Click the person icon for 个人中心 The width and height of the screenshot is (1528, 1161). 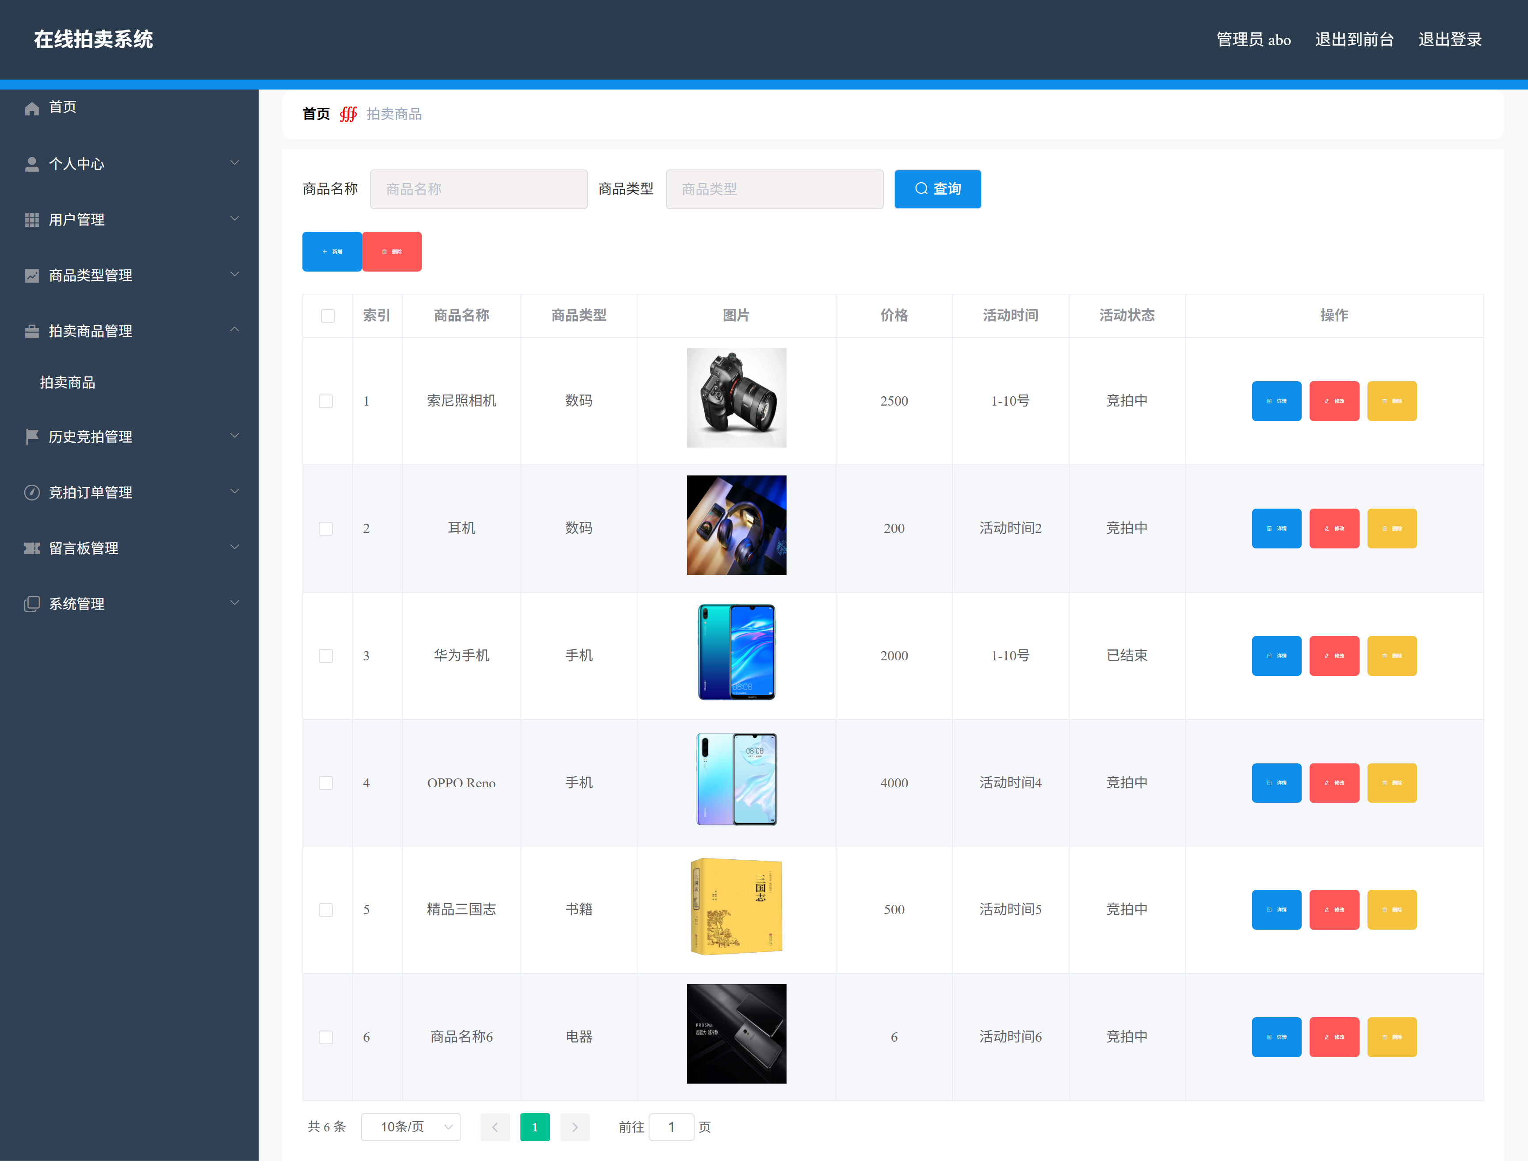32,164
